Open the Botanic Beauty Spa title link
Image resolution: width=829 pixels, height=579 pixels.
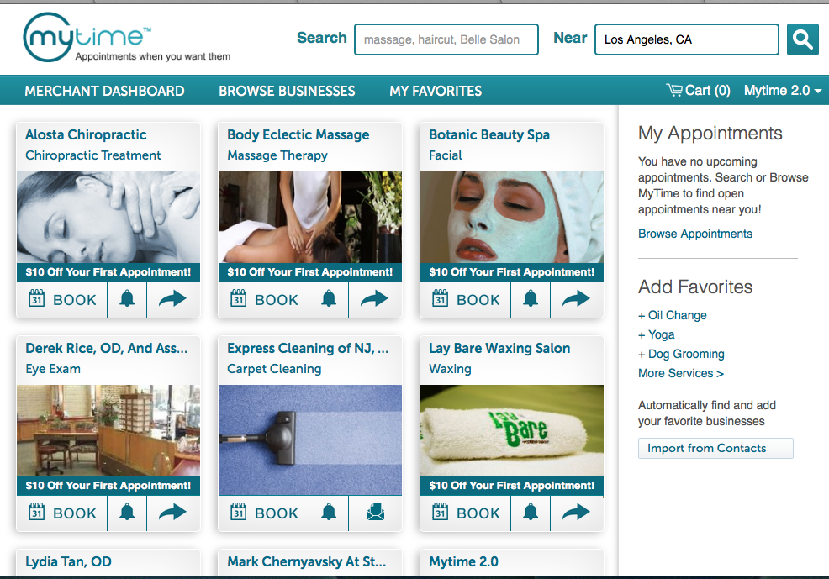pyautogui.click(x=489, y=134)
